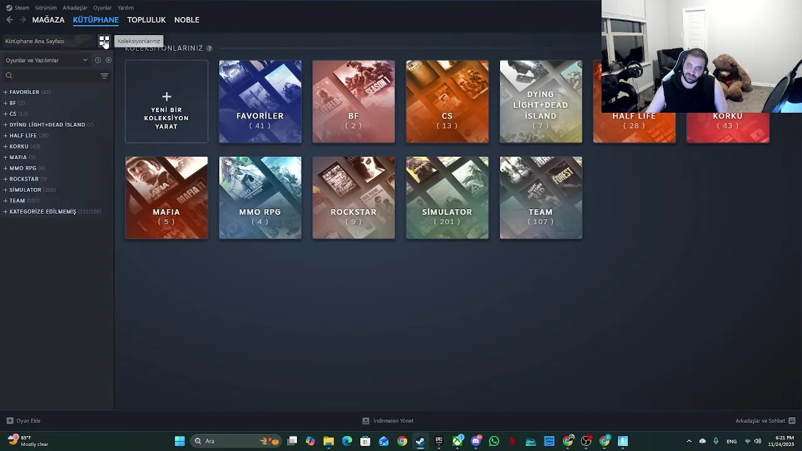This screenshot has height=451, width=802.
Task: Open the ROCKSTAR collection tile
Action: point(353,198)
